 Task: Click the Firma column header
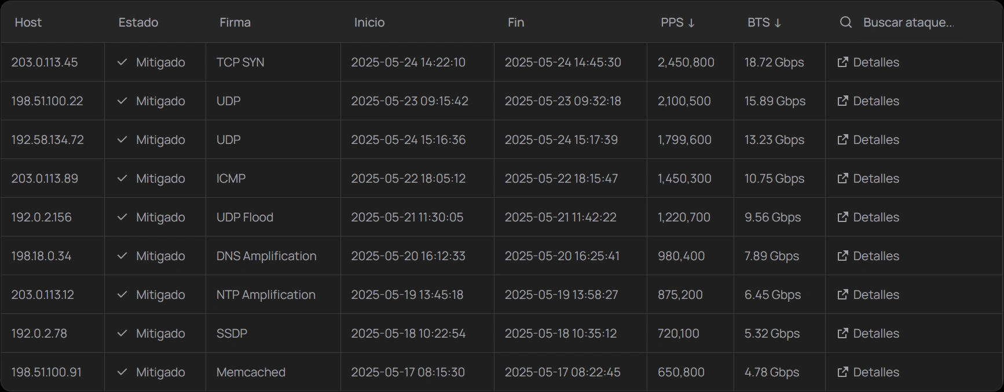235,23
